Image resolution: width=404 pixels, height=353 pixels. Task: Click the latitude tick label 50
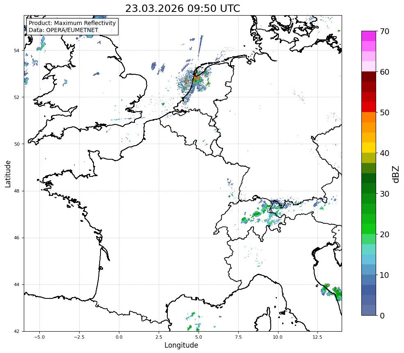16,144
